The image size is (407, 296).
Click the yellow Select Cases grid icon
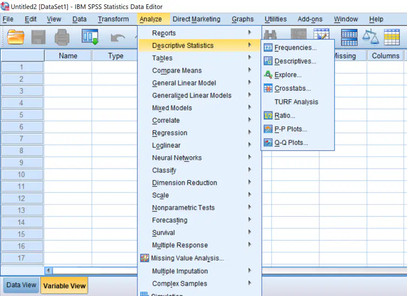point(392,37)
